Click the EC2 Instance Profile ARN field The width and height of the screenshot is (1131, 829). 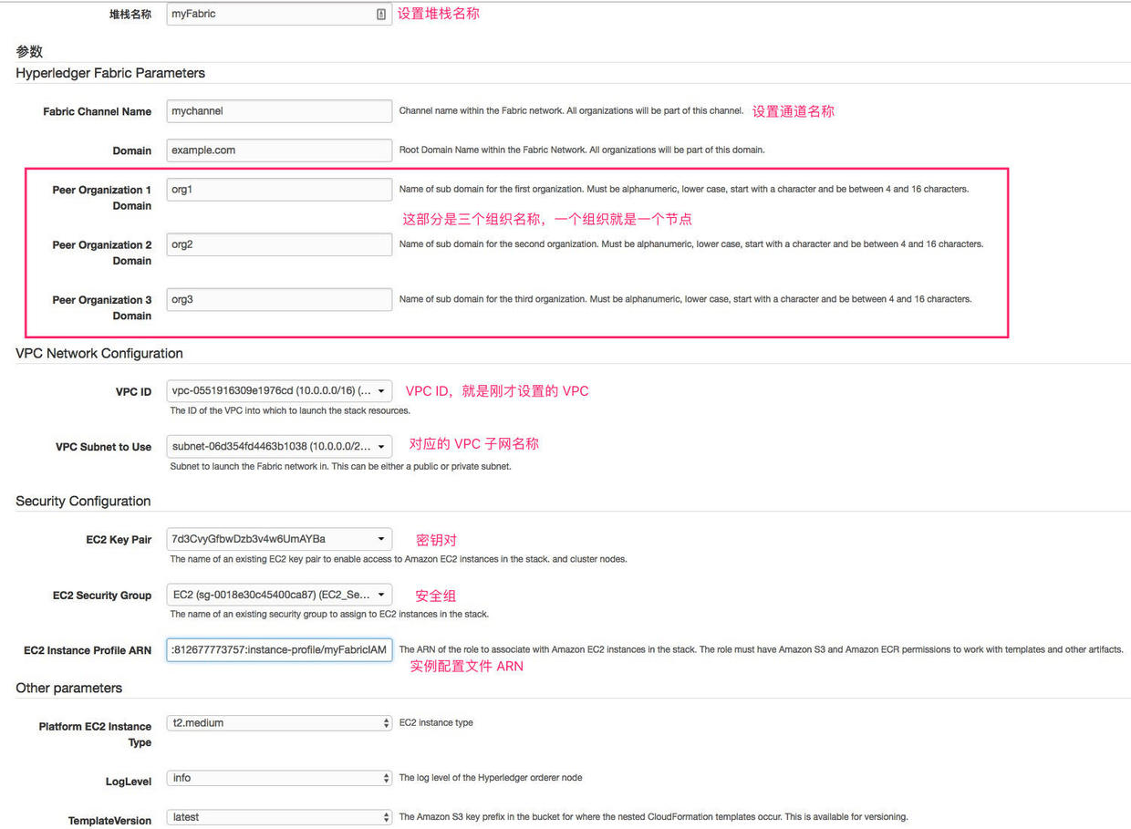tap(279, 649)
